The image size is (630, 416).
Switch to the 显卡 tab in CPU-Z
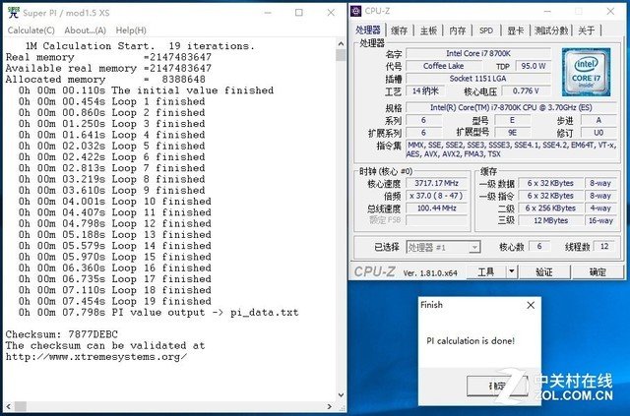[516, 30]
